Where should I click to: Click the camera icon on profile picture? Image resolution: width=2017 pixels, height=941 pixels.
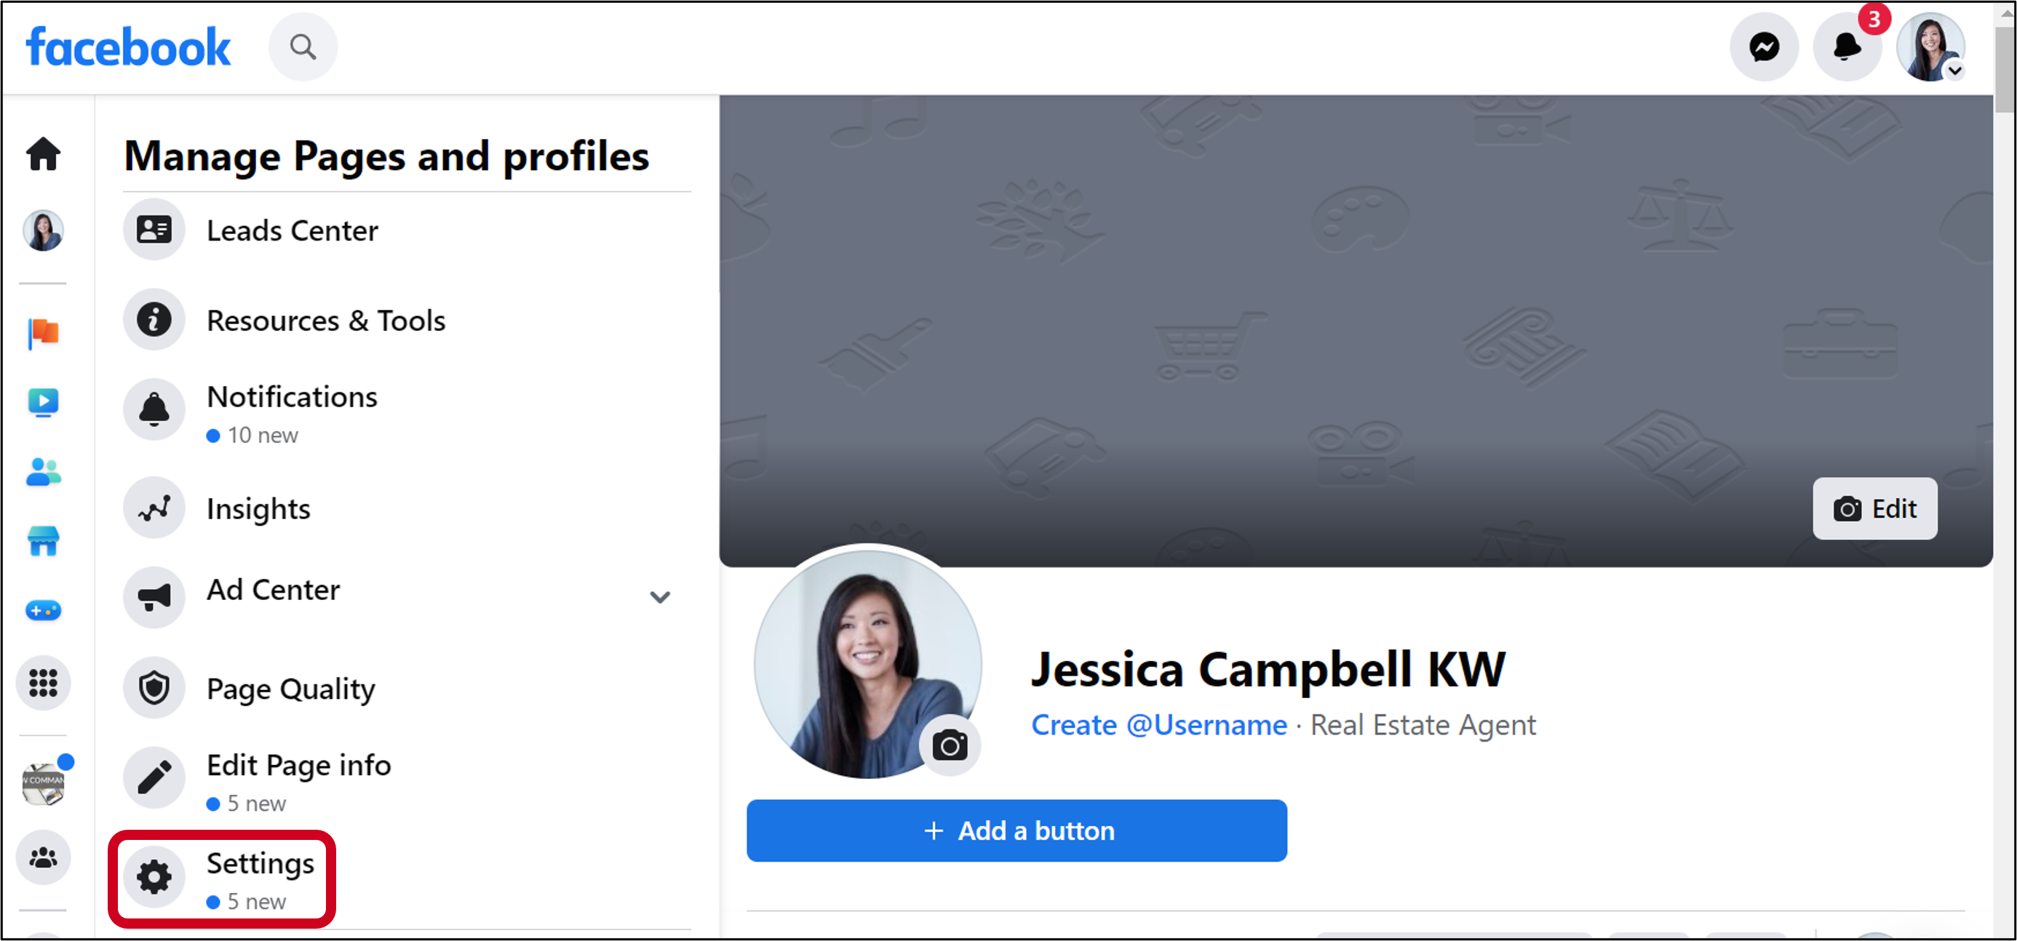[x=950, y=745]
